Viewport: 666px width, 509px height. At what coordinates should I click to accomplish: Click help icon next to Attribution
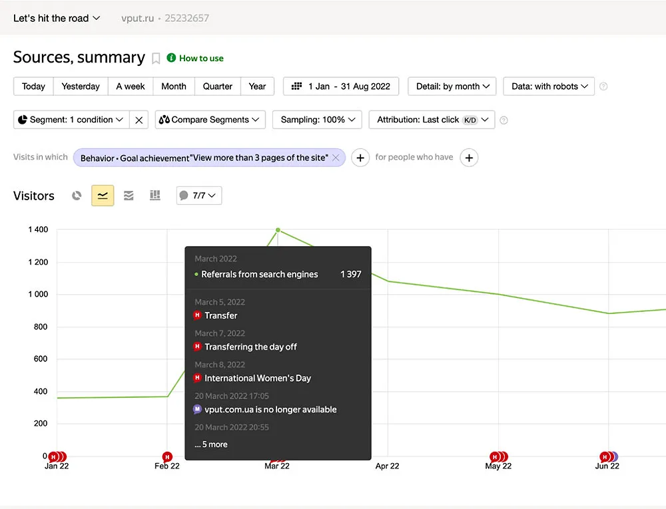point(503,120)
